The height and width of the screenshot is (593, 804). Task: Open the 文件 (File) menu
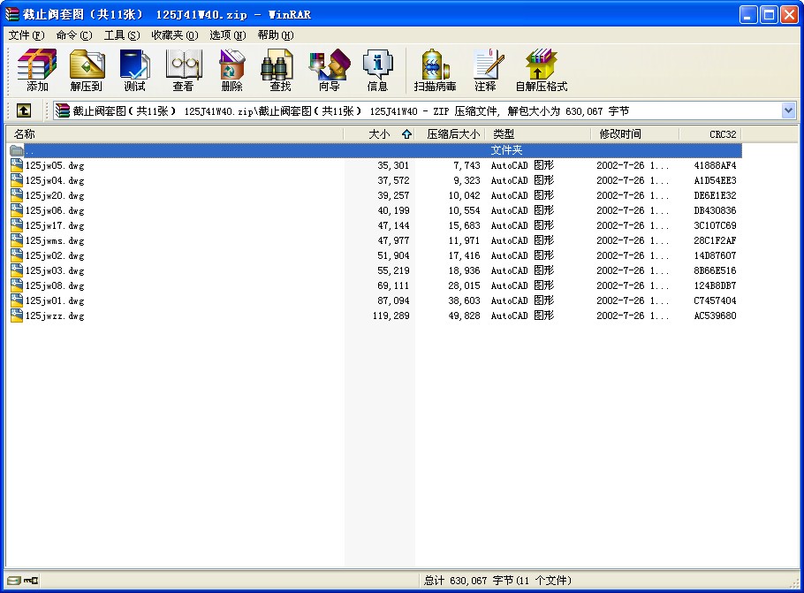point(26,35)
